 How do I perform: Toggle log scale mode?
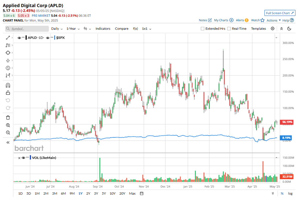290,194
